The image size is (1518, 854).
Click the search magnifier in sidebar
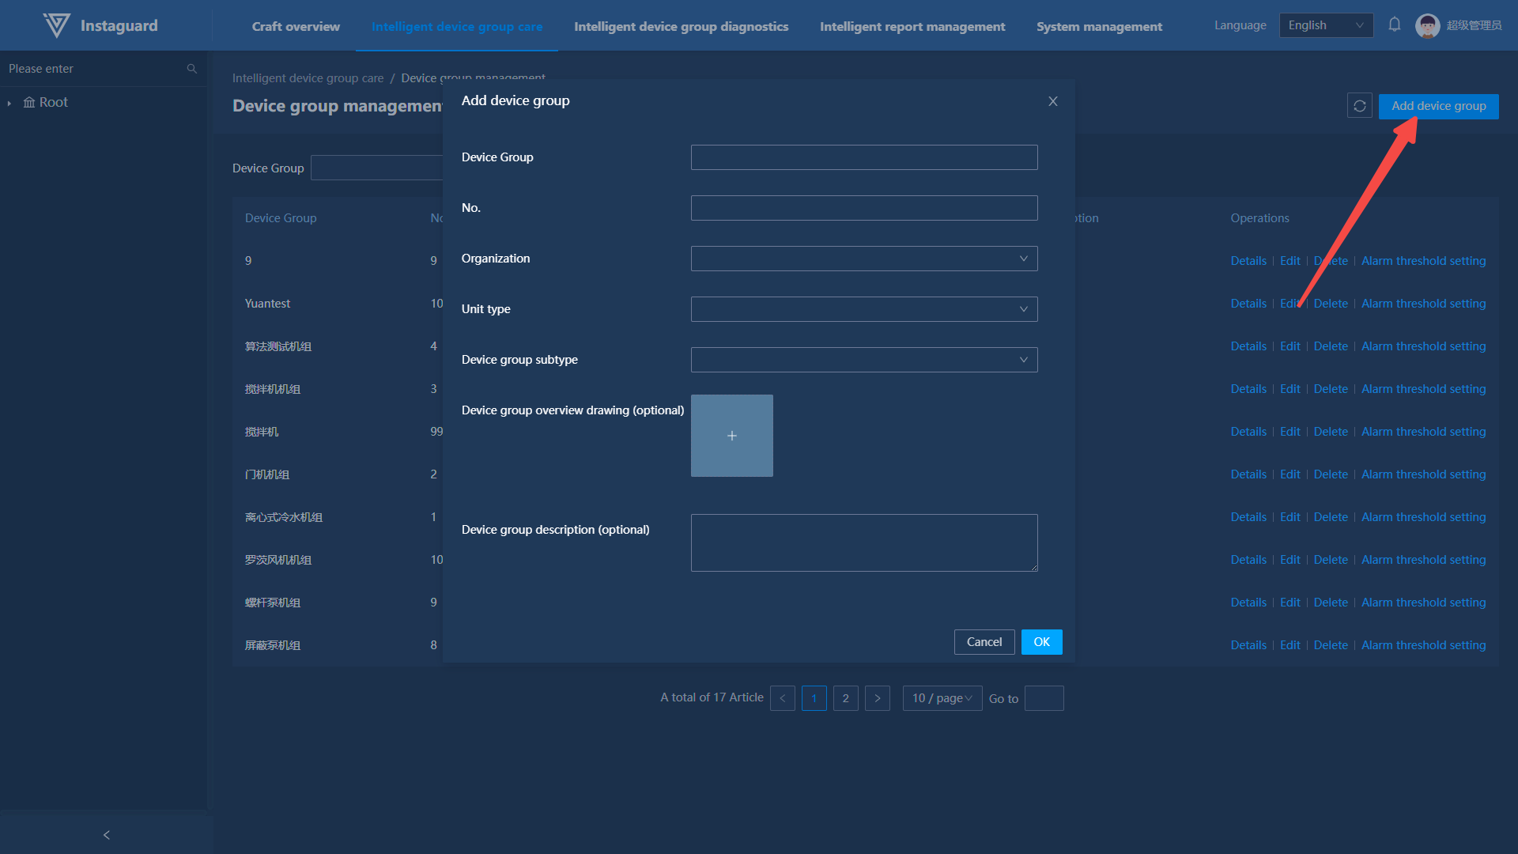click(x=191, y=69)
